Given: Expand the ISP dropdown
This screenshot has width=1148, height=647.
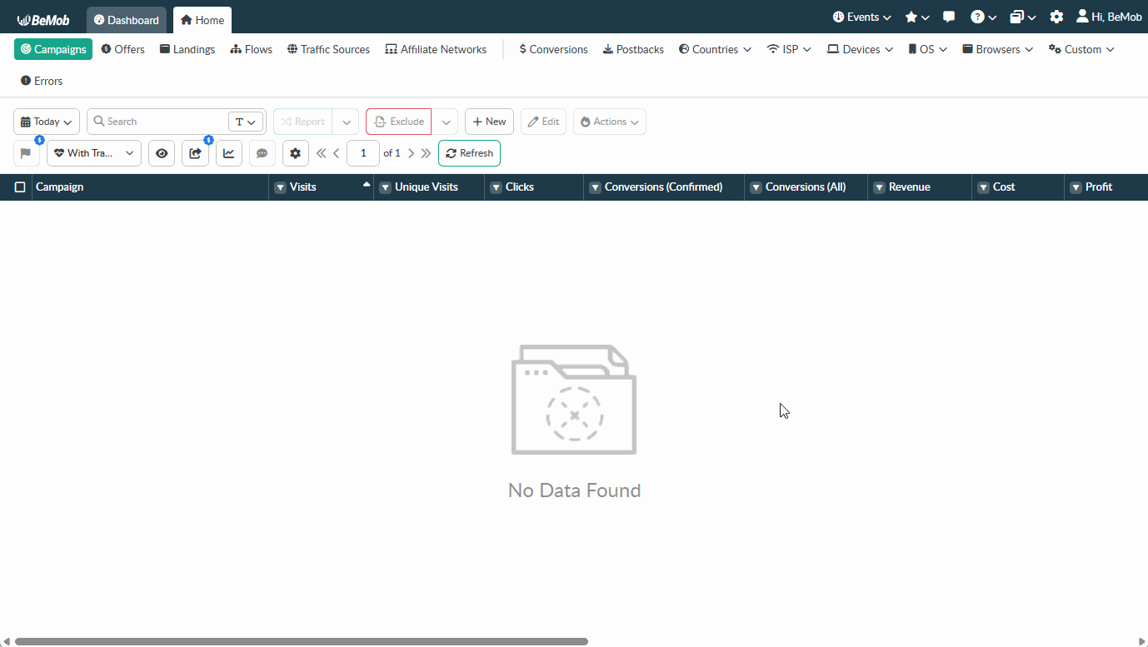Looking at the screenshot, I should pyautogui.click(x=789, y=49).
